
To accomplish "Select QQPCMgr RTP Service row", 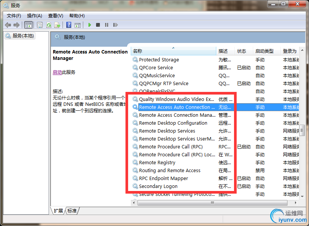I will pyautogui.click(x=215, y=83).
